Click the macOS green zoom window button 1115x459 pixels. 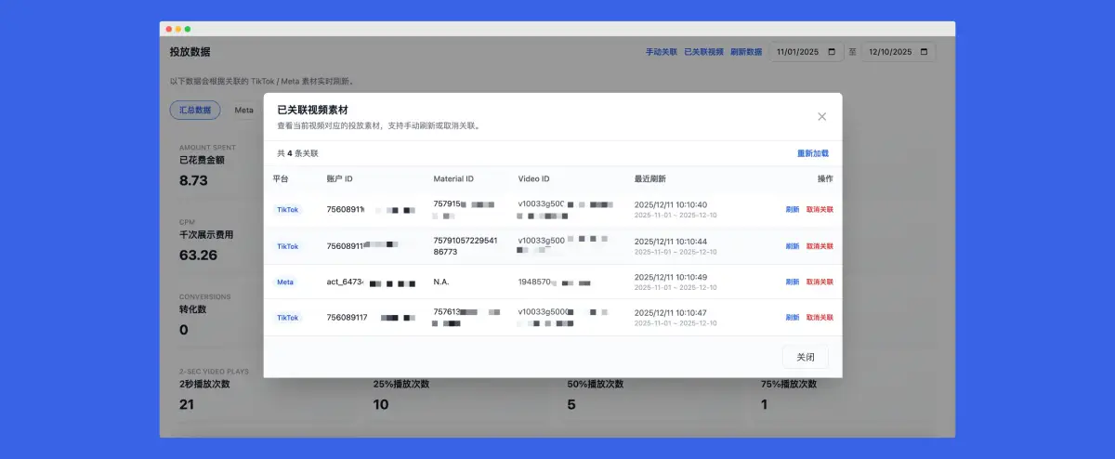(189, 29)
